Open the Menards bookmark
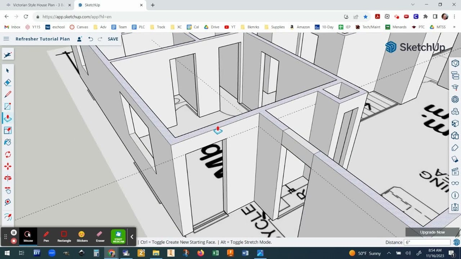Image resolution: width=461 pixels, height=259 pixels. [x=396, y=27]
